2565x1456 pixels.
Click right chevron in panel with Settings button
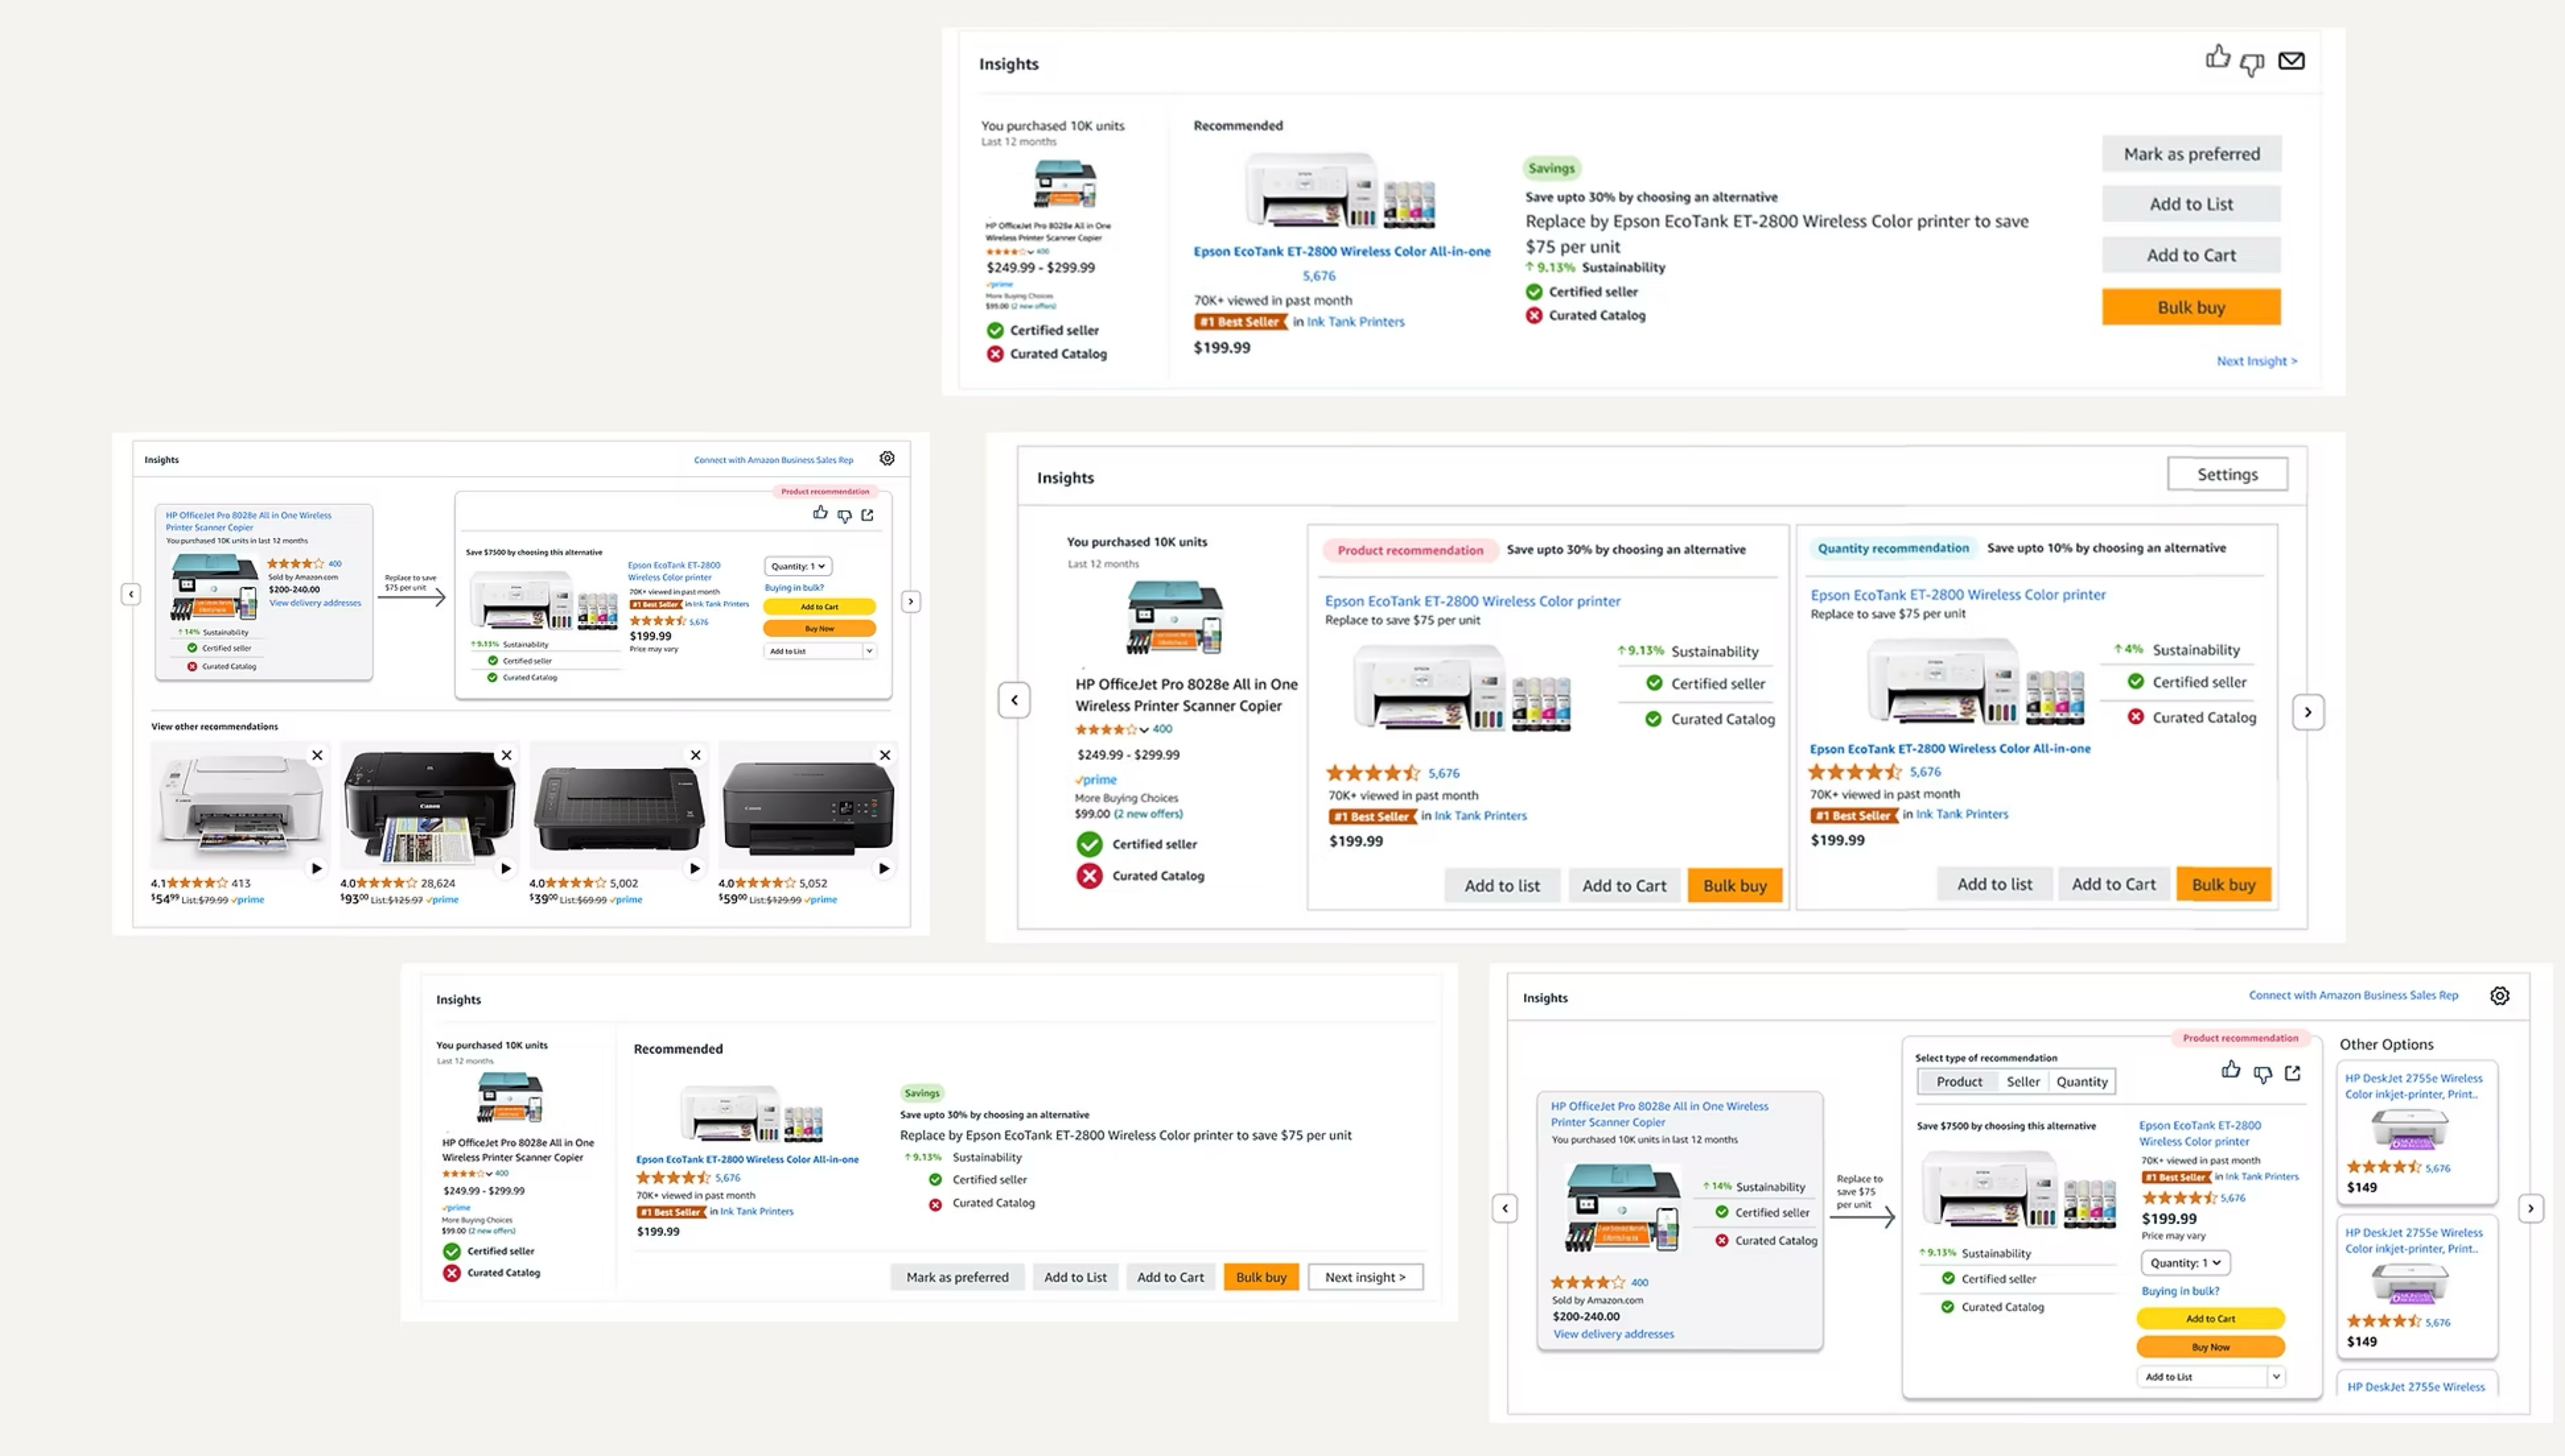click(x=2308, y=712)
